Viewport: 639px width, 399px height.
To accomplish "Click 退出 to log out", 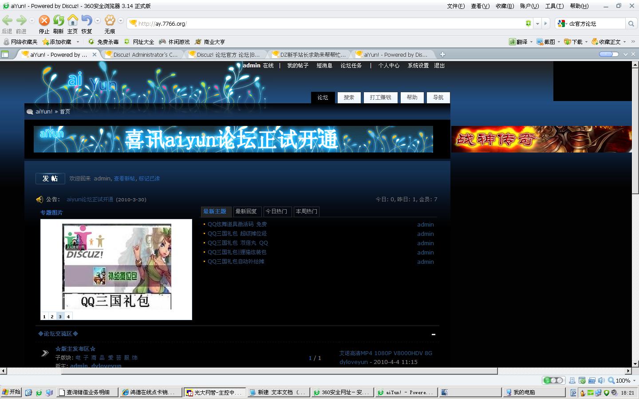I will tap(439, 66).
